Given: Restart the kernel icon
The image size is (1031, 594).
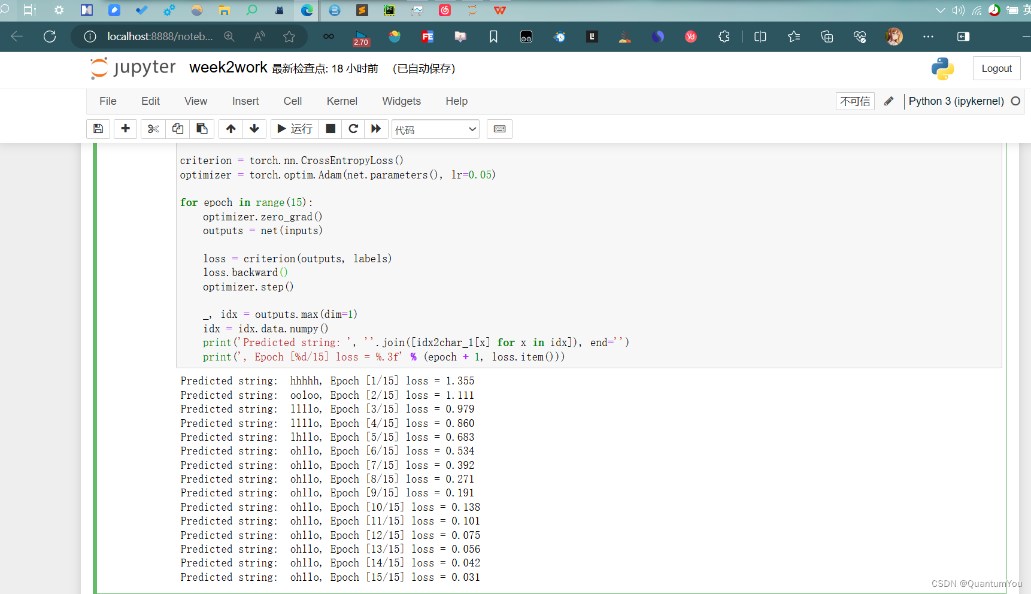Looking at the screenshot, I should pos(353,129).
